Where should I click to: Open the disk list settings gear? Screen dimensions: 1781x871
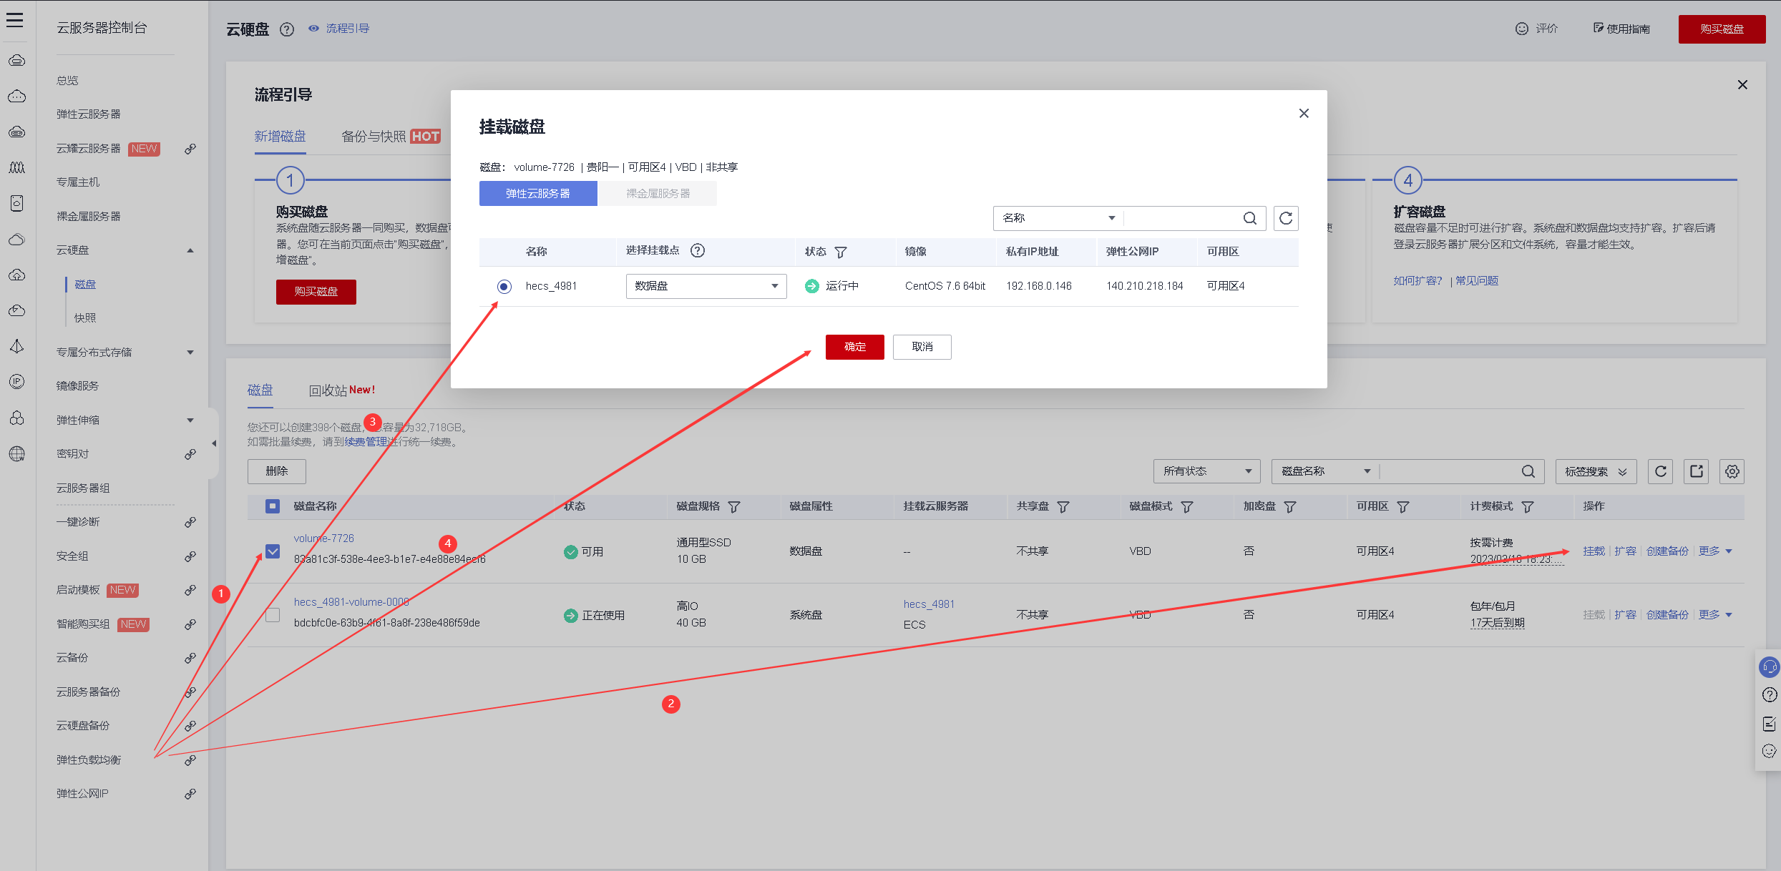coord(1732,471)
